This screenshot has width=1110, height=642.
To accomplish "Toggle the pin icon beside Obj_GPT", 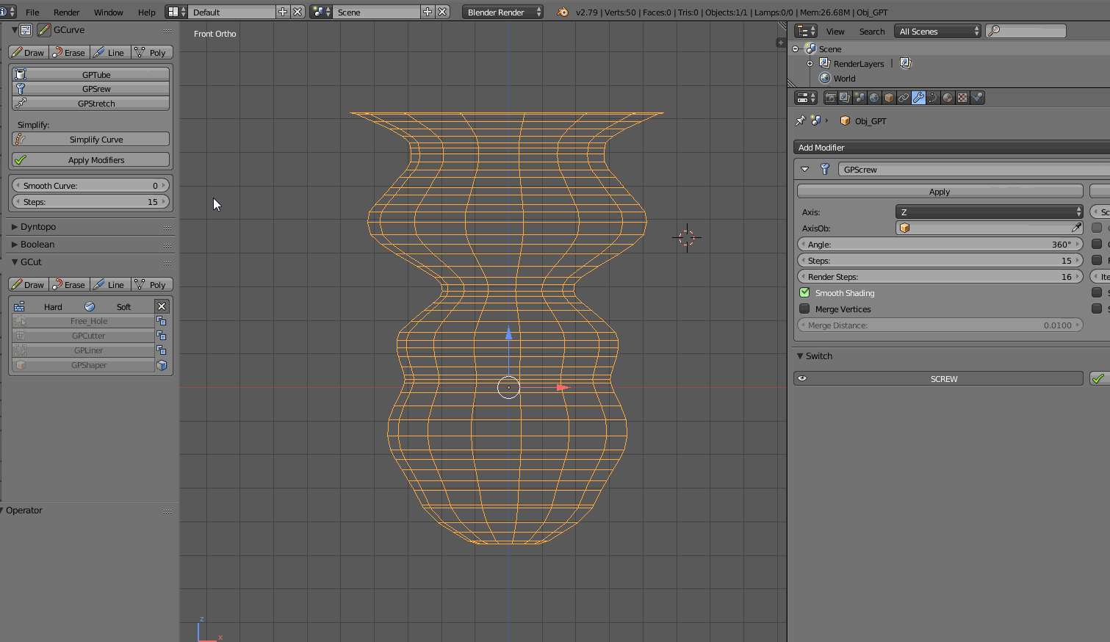I will point(800,120).
